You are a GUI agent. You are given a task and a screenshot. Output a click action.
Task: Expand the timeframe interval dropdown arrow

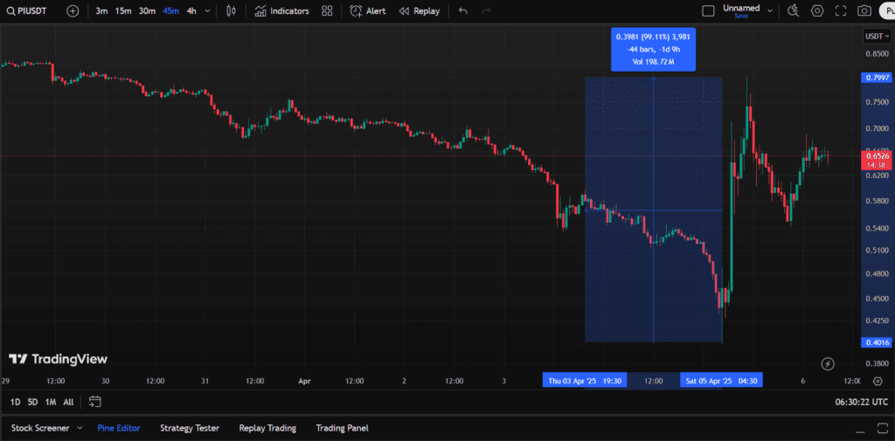click(x=207, y=11)
